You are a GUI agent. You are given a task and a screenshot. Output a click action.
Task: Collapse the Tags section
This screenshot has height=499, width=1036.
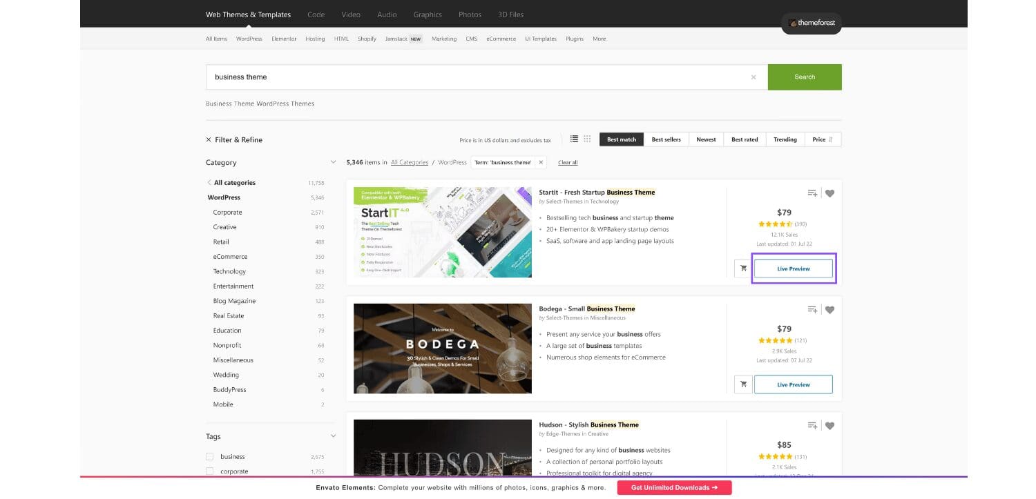click(x=333, y=436)
